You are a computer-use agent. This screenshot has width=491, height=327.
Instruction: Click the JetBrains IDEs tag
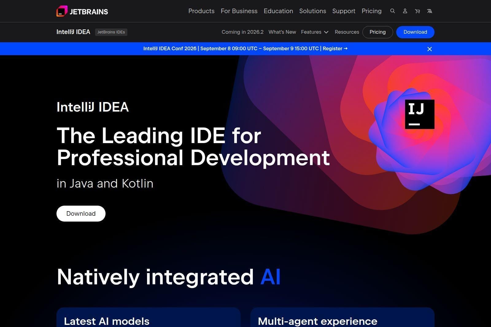click(111, 32)
